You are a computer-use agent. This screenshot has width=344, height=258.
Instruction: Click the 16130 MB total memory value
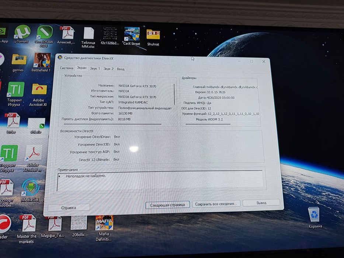tap(125, 114)
